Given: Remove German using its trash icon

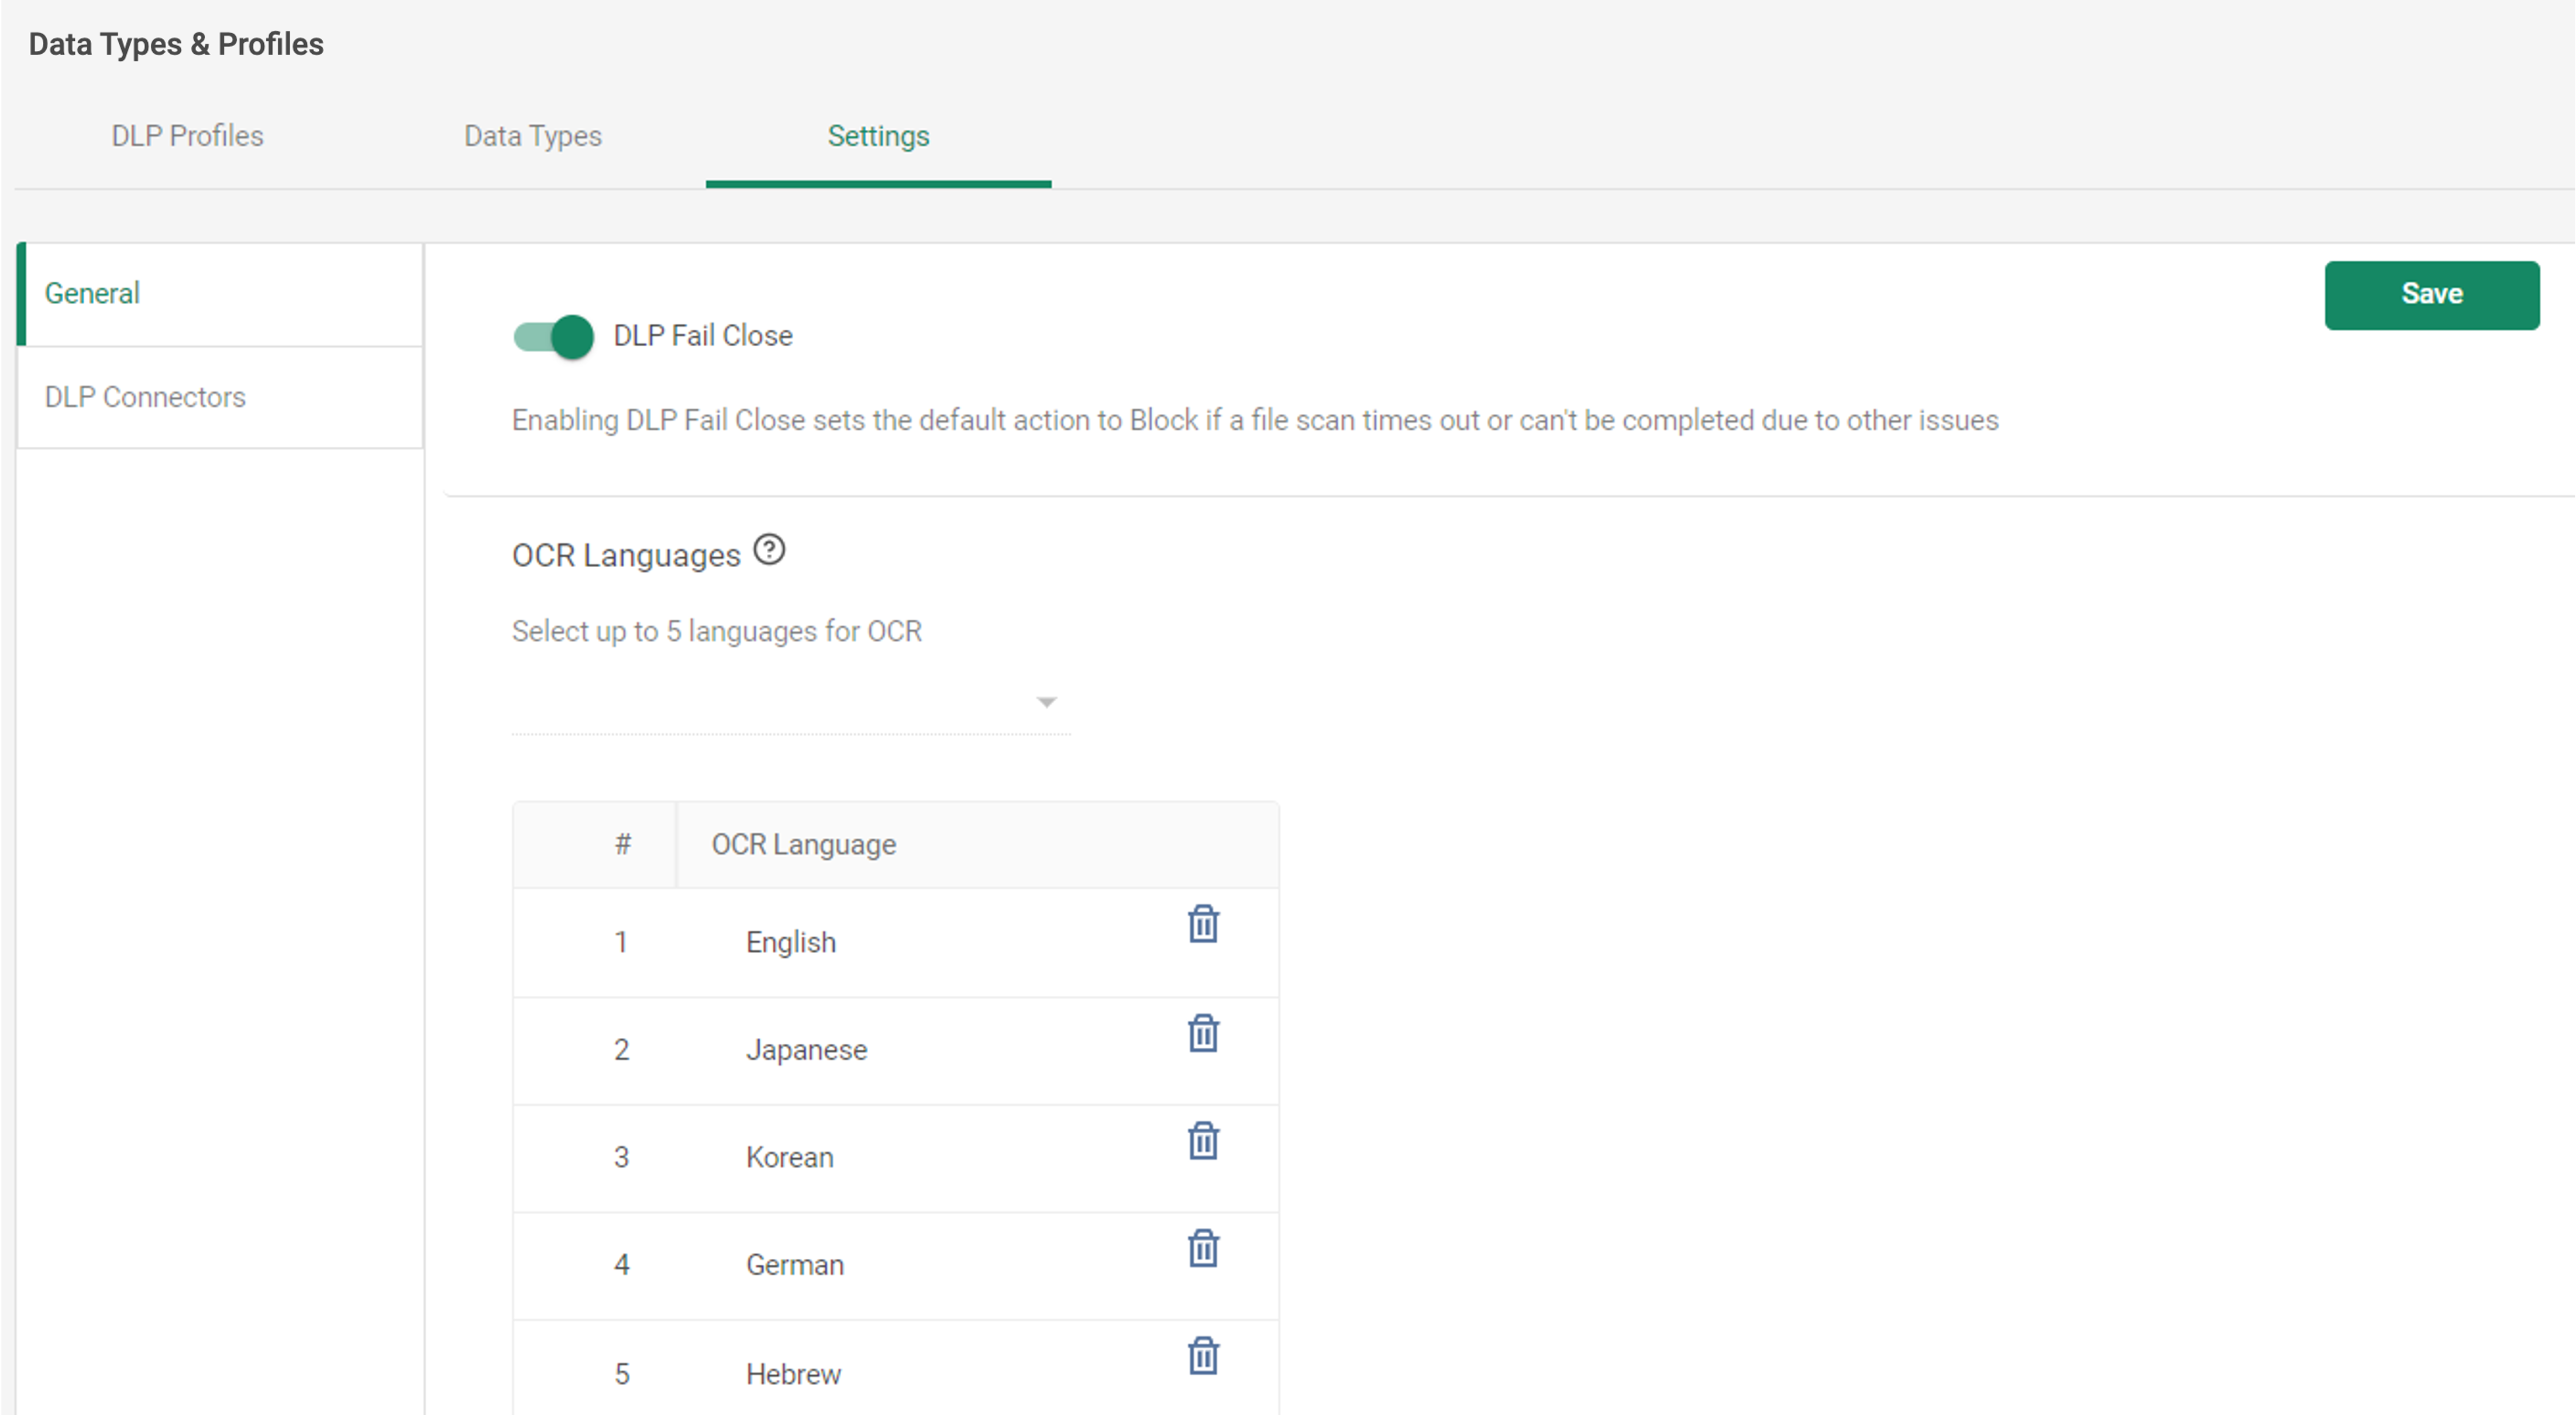Looking at the screenshot, I should (x=1203, y=1248).
